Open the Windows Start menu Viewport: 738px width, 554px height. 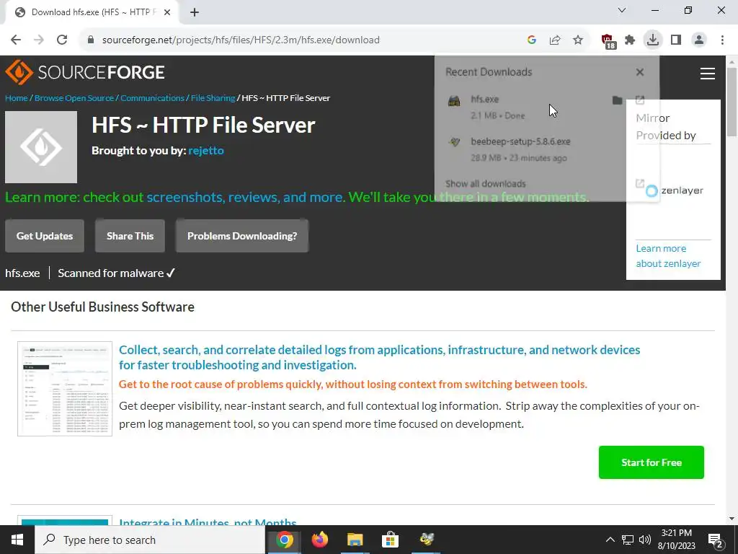(x=17, y=540)
